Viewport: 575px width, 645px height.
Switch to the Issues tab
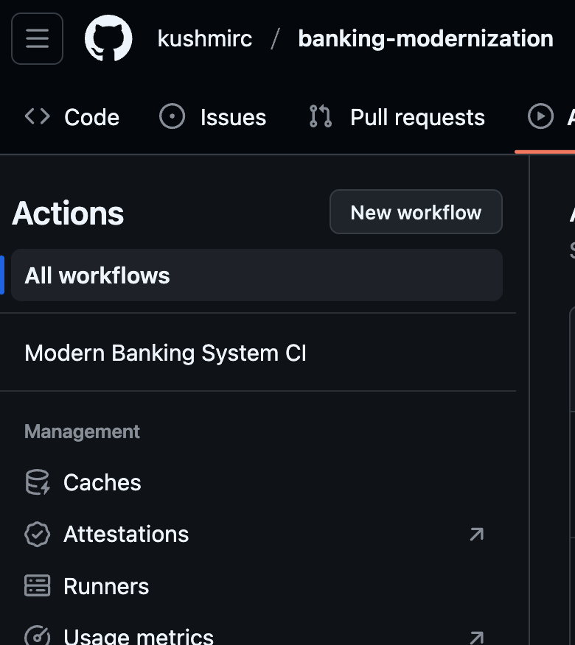[212, 117]
